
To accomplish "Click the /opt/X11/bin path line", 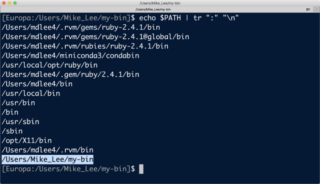I will pyautogui.click(x=27, y=140).
